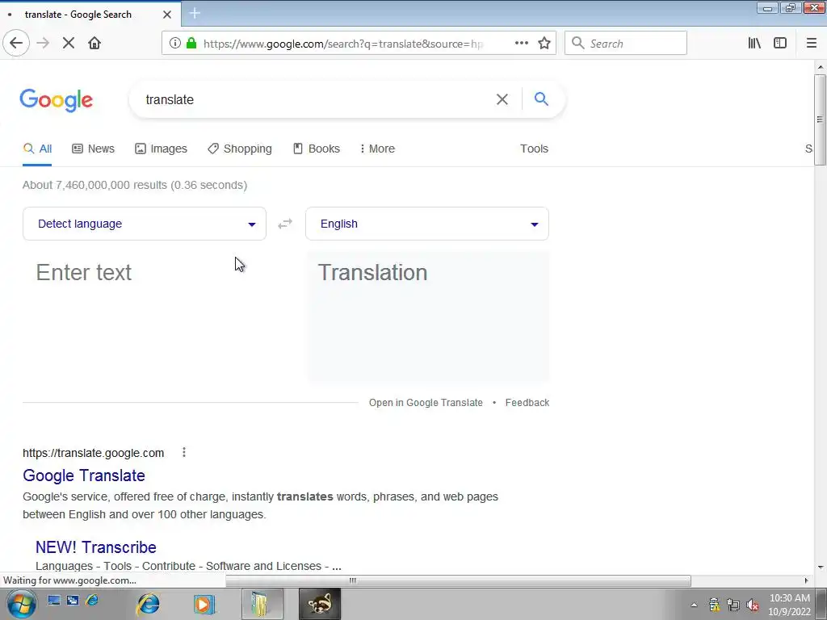Screen dimensions: 827x620
Task: Click the green padlock security icon
Action: (x=191, y=44)
